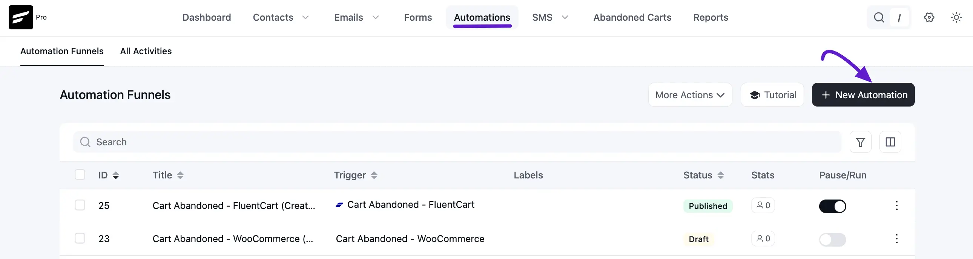This screenshot has width=973, height=259.
Task: Click into the Search automations field
Action: pyautogui.click(x=457, y=142)
